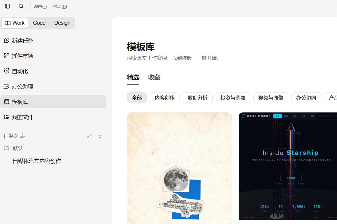
Task: Click the 自动化 clock icon
Action: [x=7, y=71]
